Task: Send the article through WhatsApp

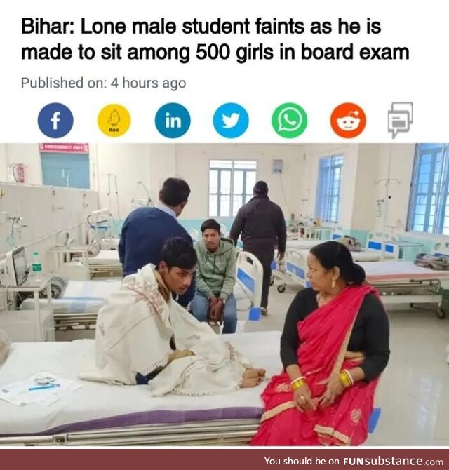Action: tap(290, 120)
